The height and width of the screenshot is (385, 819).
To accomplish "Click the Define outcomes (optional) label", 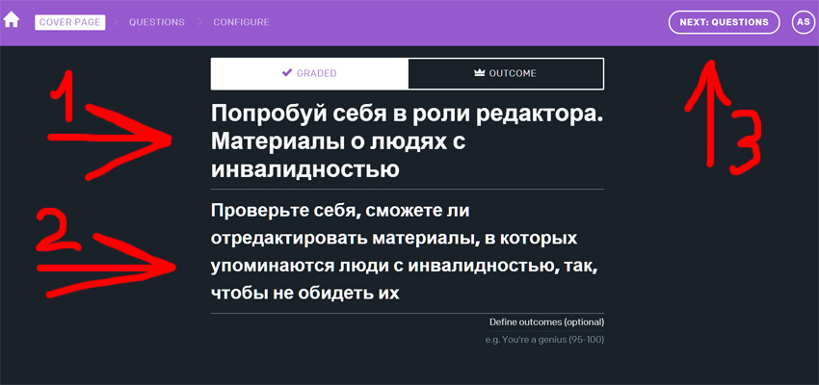I will pos(546,321).
